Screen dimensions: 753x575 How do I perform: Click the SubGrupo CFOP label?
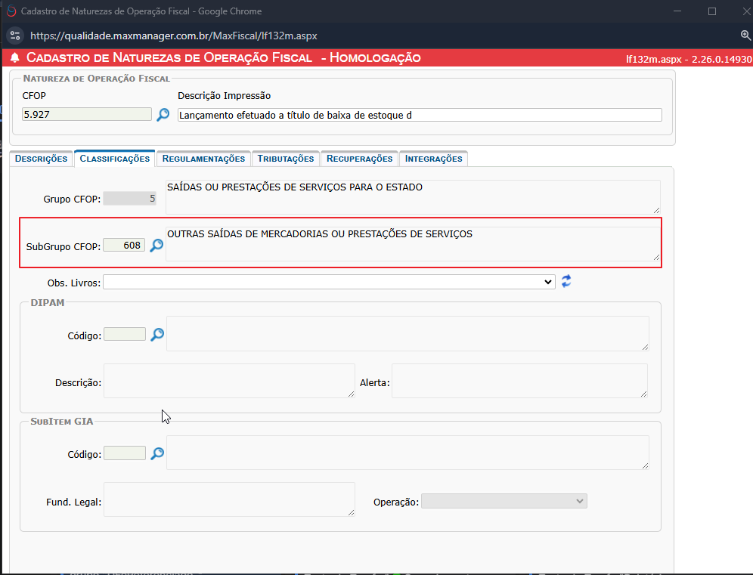coord(64,247)
